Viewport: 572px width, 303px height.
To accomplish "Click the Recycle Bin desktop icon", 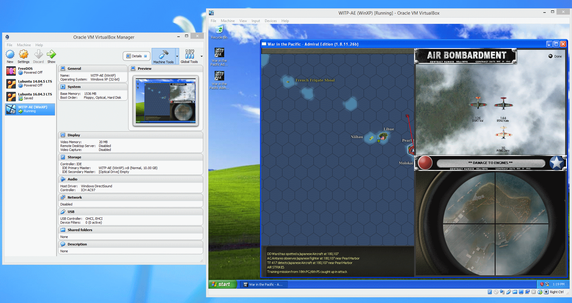I will coord(219,32).
